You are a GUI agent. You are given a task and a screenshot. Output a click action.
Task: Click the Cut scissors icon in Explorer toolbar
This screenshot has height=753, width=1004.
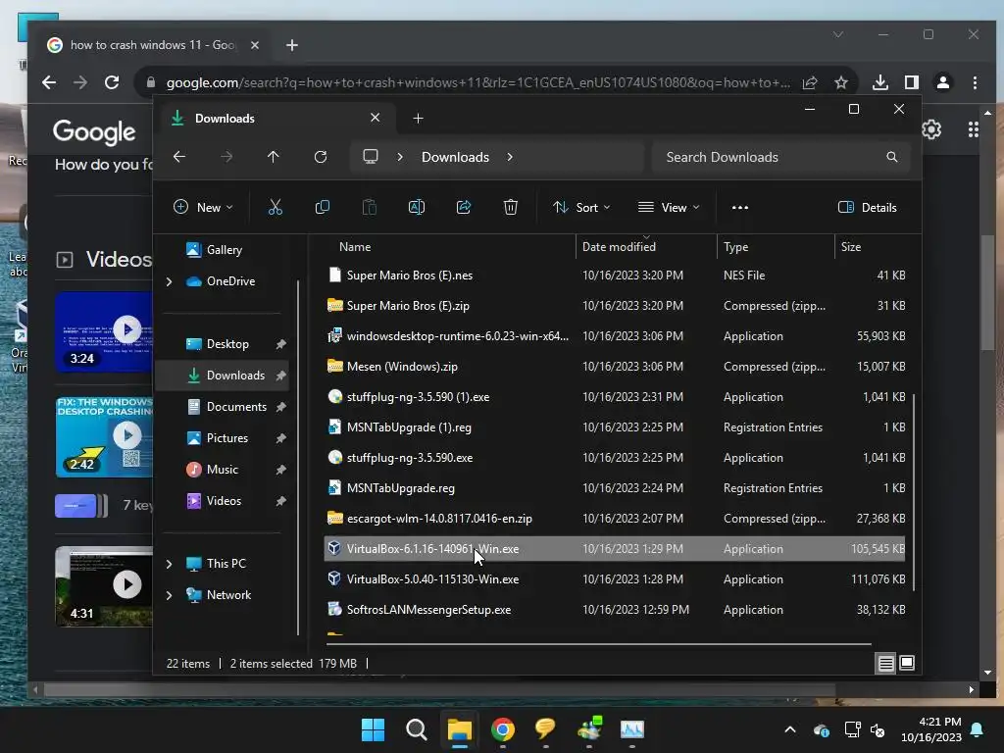tap(275, 207)
